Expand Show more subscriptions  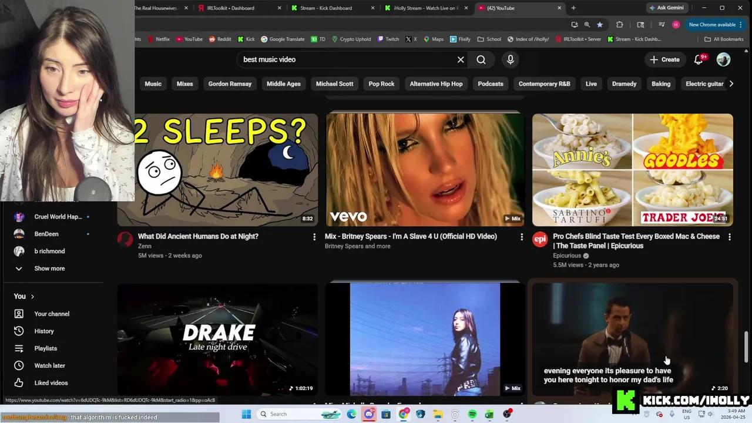tap(49, 268)
